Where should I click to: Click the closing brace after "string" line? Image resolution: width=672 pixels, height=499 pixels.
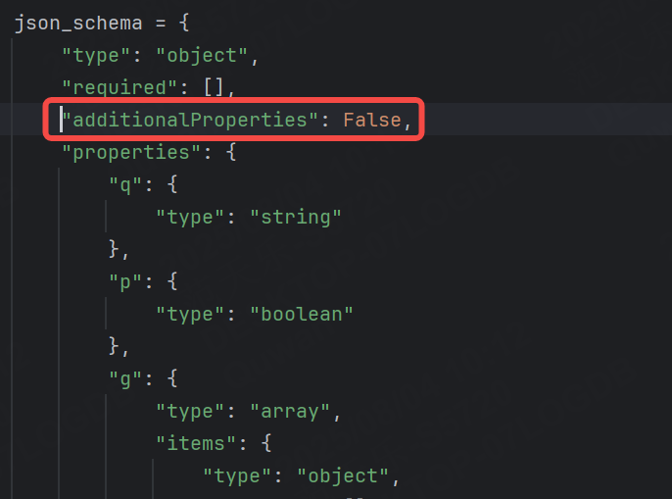tap(114, 249)
